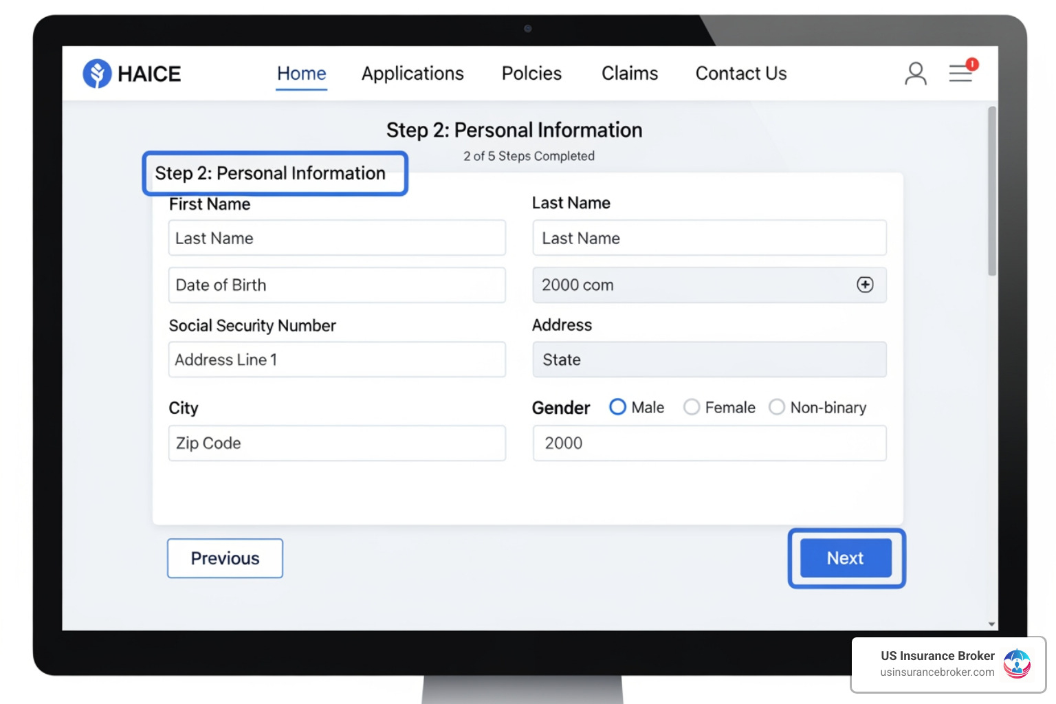The image size is (1056, 704).
Task: Click the Previous button
Action: [225, 558]
